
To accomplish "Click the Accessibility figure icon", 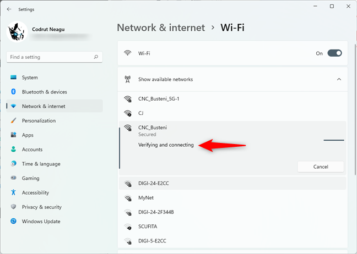I will pyautogui.click(x=13, y=192).
